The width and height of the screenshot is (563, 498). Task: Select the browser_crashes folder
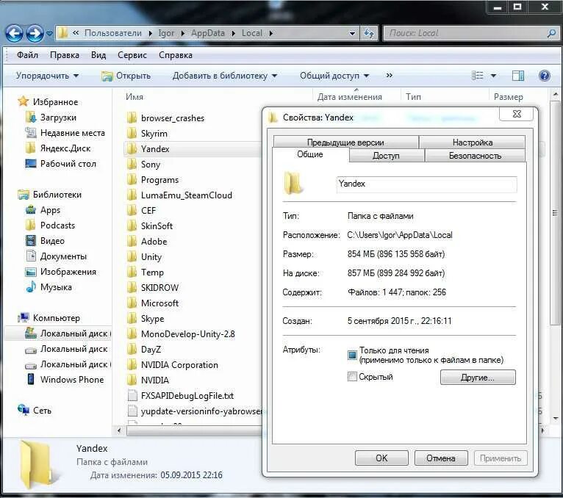pos(172,118)
